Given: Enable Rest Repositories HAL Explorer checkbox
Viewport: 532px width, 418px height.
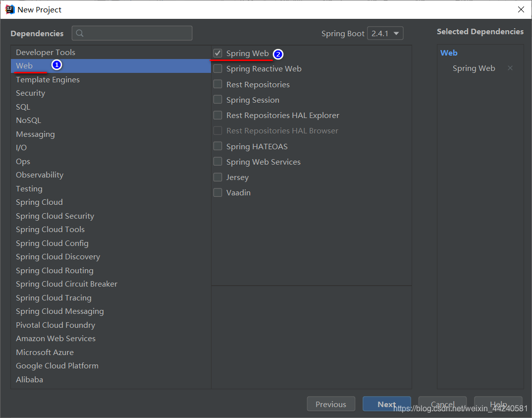Looking at the screenshot, I should click(x=218, y=115).
